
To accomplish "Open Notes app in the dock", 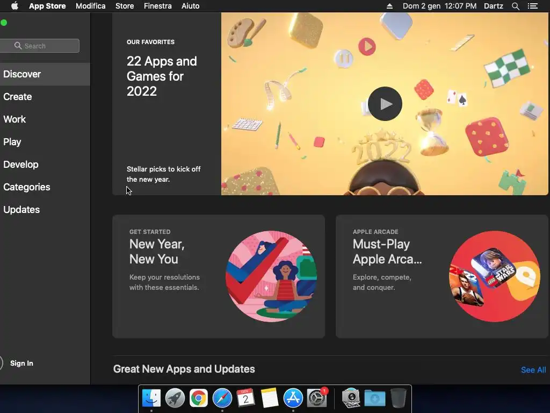I will coord(270,398).
